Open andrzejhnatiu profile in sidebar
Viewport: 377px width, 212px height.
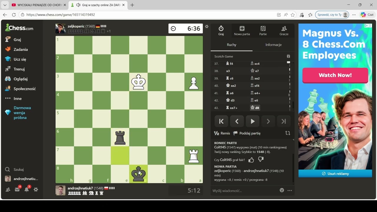tap(21, 179)
